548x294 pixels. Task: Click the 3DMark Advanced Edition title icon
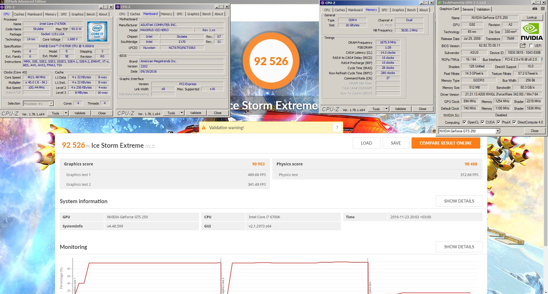(2, 1)
